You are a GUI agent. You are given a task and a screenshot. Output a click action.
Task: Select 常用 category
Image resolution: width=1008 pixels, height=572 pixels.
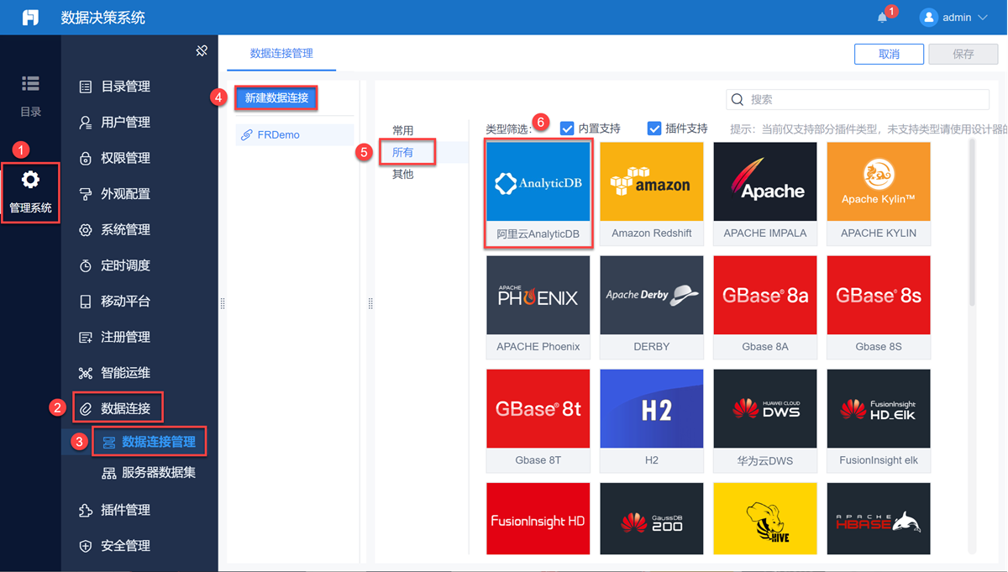pos(403,130)
